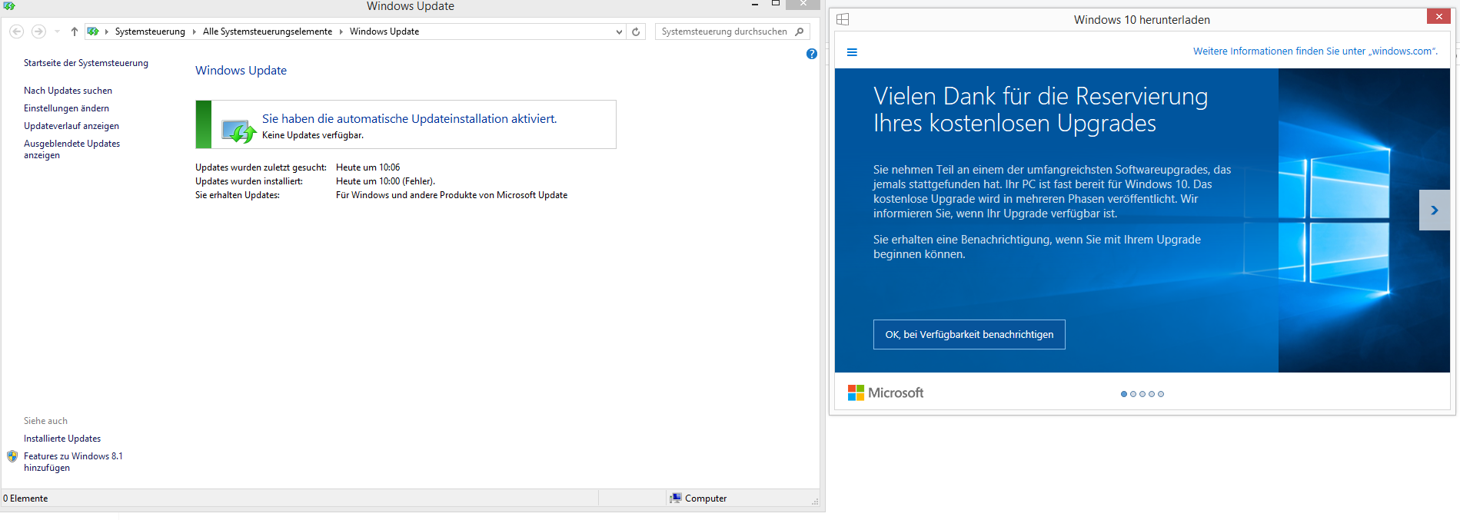Image resolution: width=1460 pixels, height=520 pixels.
Task: Open the windows.com information link
Action: click(1315, 51)
